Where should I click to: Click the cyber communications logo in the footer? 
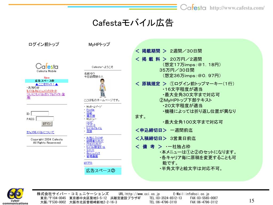[15, 196]
